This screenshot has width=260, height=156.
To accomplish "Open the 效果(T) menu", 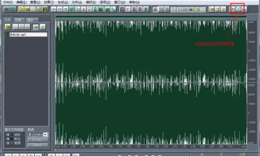I will (49, 3).
